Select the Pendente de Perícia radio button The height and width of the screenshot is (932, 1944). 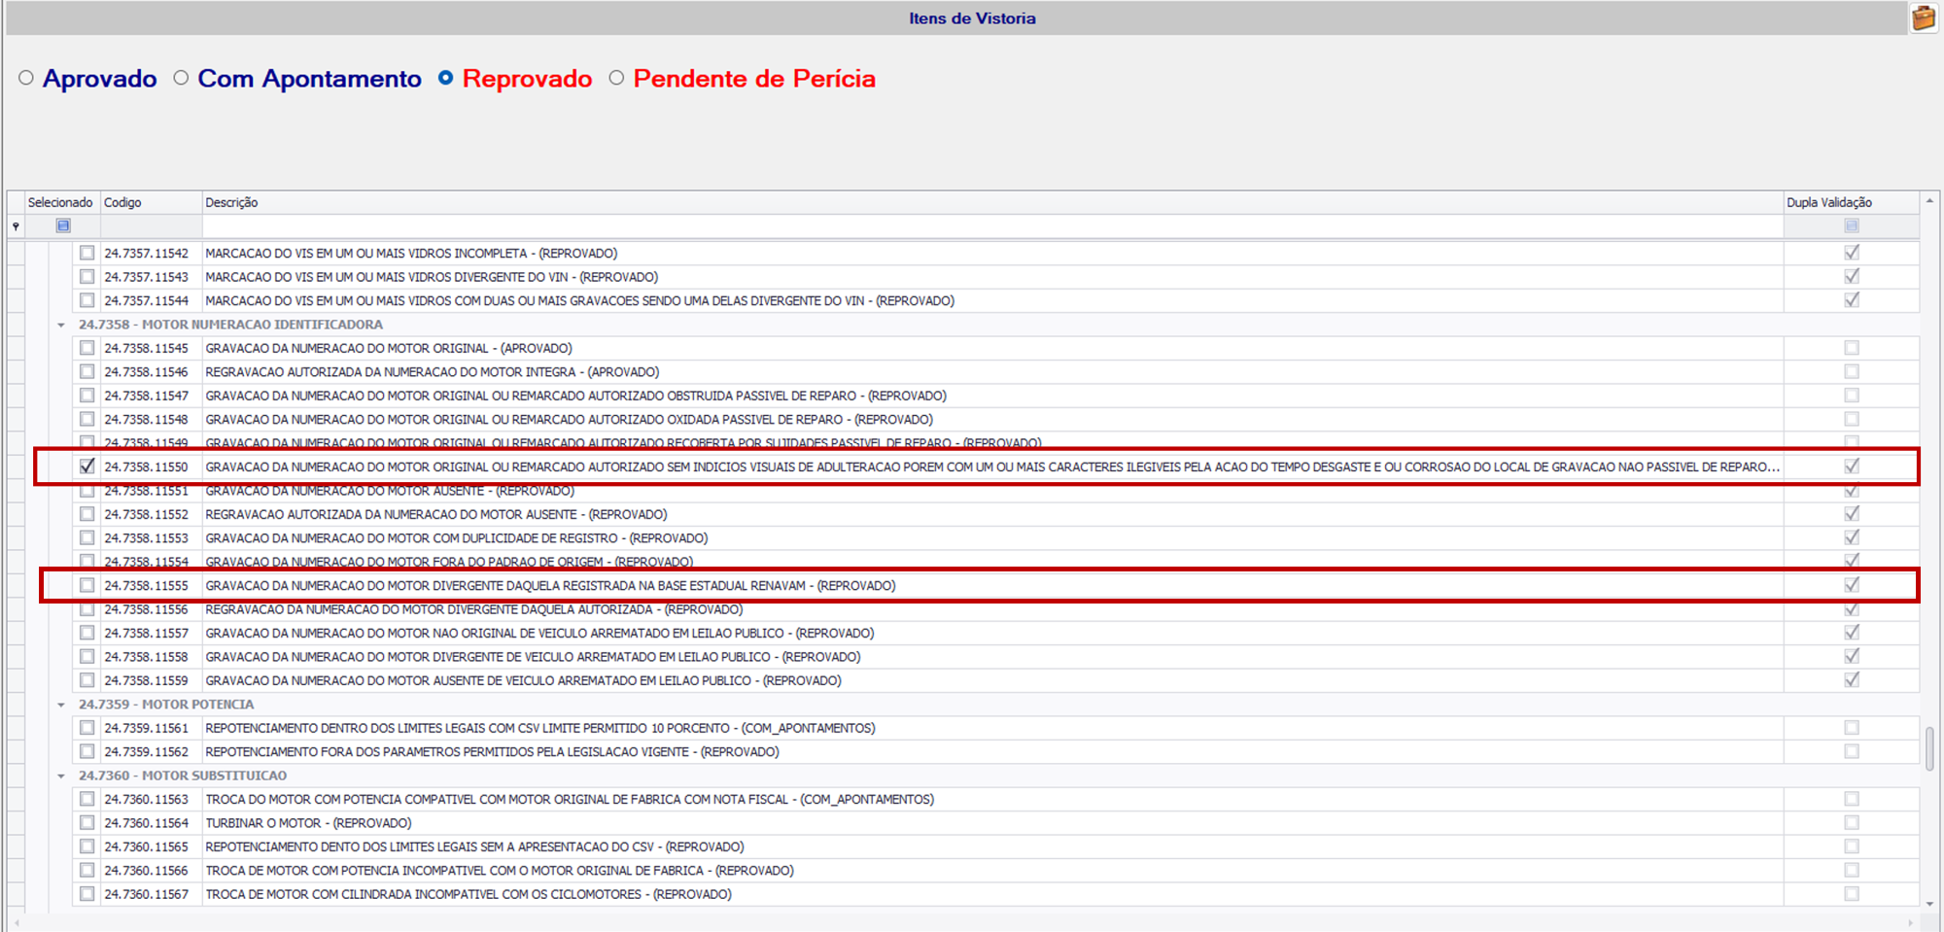pos(616,78)
